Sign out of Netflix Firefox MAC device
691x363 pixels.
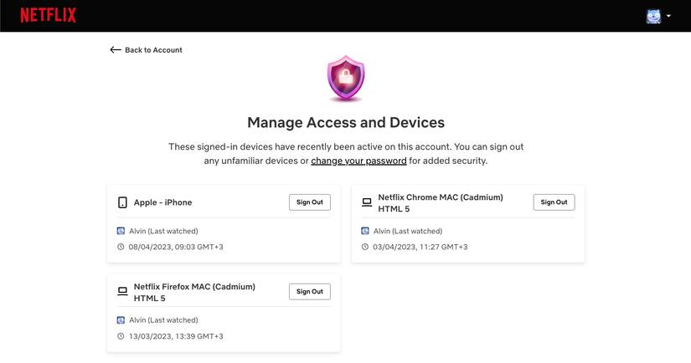point(310,292)
